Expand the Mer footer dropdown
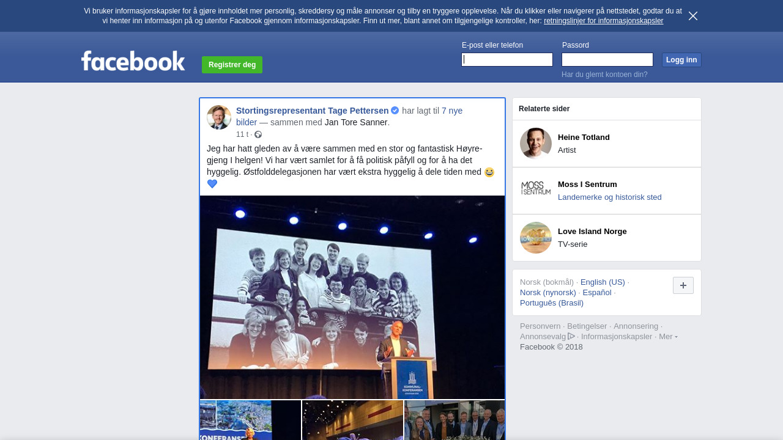 [x=668, y=337]
